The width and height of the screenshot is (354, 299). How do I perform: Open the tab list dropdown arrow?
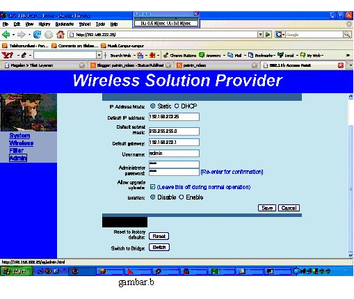coord(351,65)
